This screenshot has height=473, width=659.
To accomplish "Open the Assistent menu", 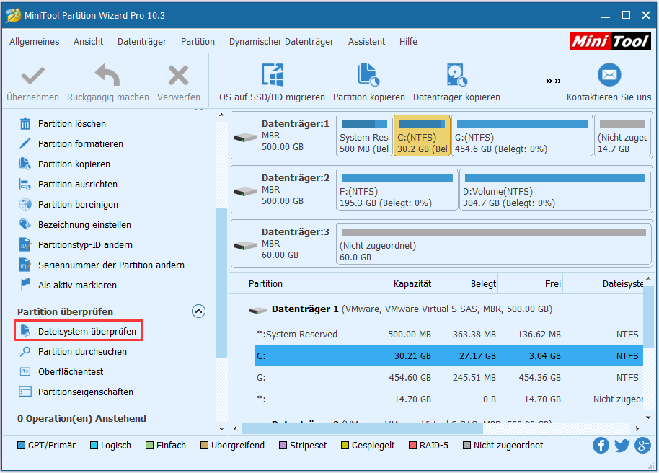I will [x=366, y=42].
